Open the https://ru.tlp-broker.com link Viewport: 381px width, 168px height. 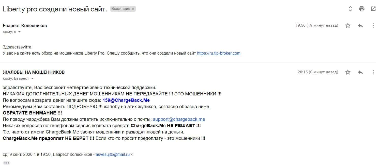point(219,53)
